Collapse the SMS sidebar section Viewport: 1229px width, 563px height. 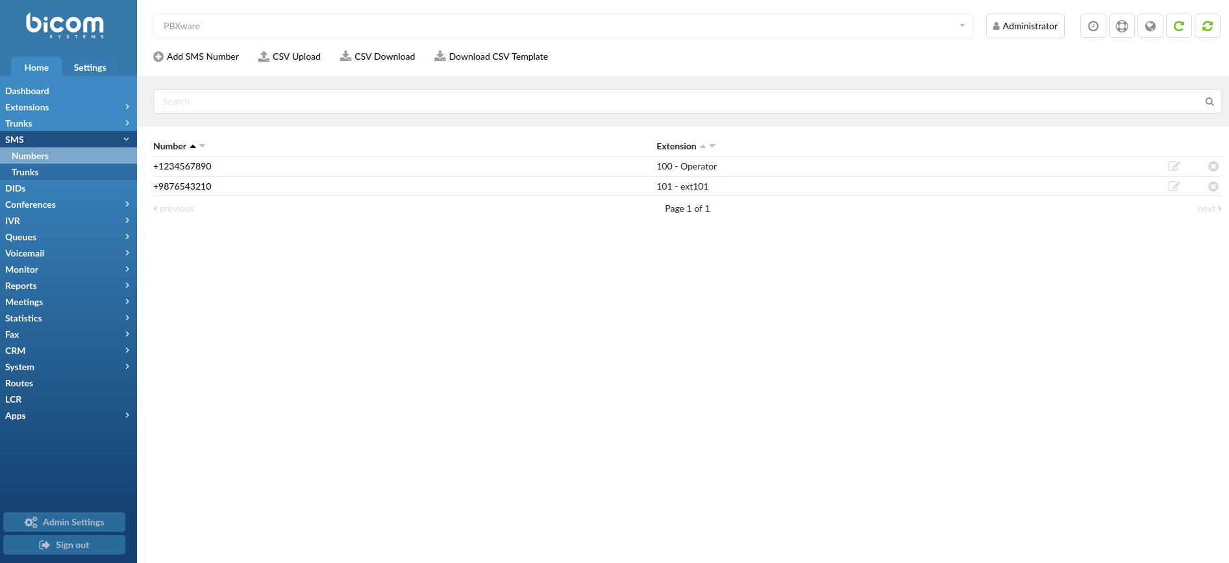pyautogui.click(x=68, y=140)
